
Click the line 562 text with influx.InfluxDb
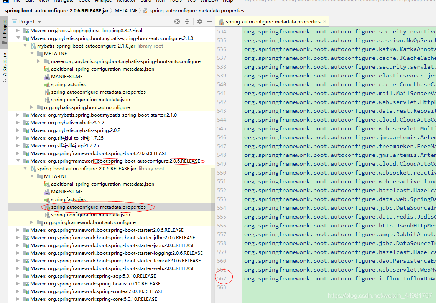coord(340,278)
